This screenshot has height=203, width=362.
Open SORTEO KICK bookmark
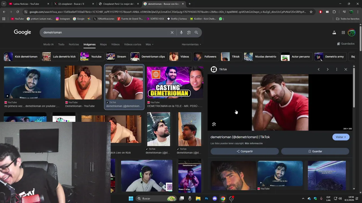(x=155, y=19)
